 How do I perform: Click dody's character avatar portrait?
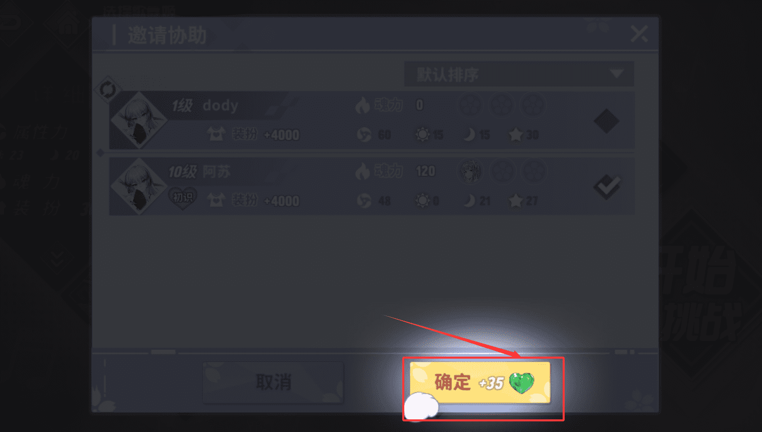(x=139, y=120)
